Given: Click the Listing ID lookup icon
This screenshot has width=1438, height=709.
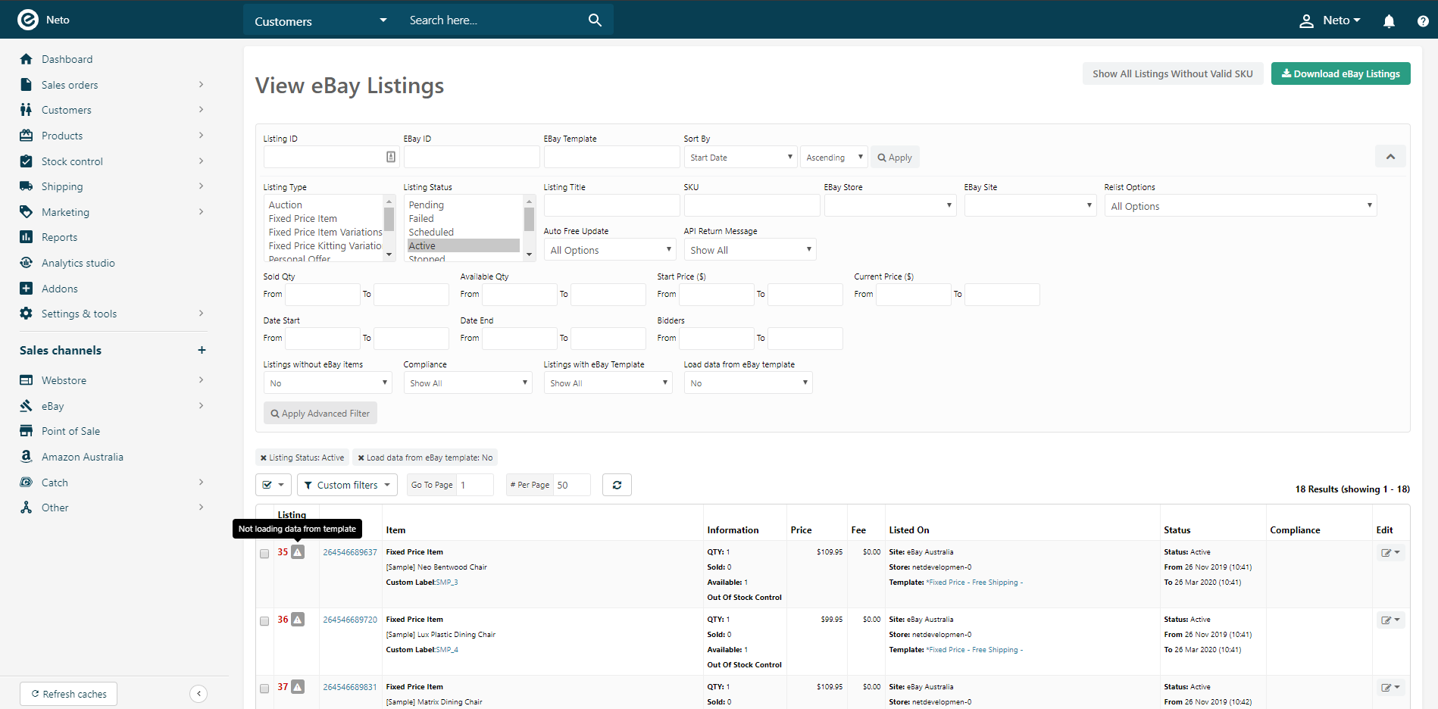Looking at the screenshot, I should pyautogui.click(x=391, y=157).
